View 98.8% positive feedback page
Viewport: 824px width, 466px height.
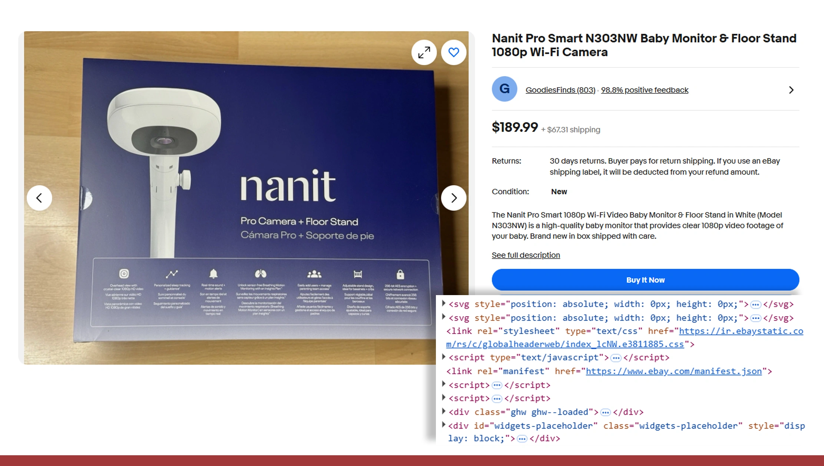tap(644, 90)
